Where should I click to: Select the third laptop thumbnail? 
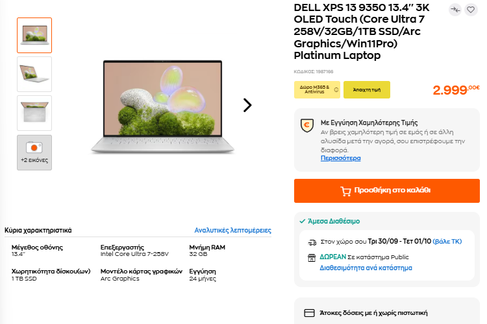point(34,113)
